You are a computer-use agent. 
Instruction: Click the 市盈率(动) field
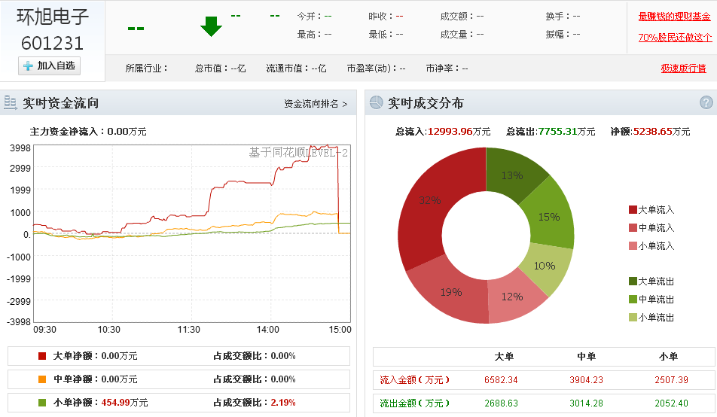click(x=377, y=68)
